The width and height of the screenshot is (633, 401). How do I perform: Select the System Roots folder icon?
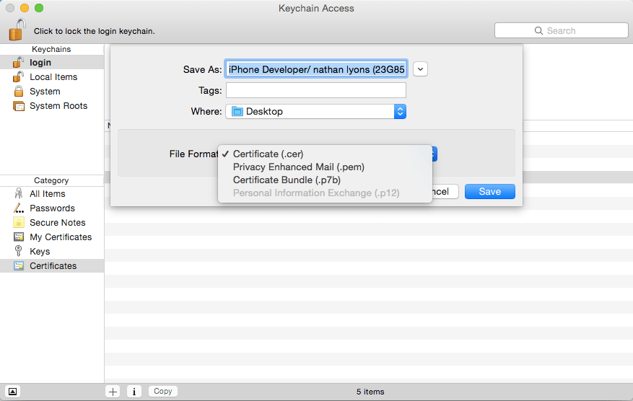tap(19, 106)
